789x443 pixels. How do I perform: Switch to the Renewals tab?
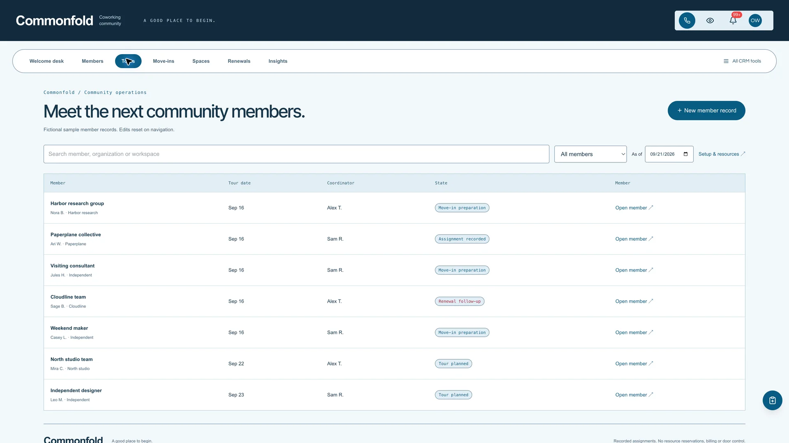(239, 61)
